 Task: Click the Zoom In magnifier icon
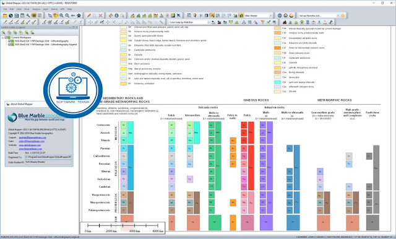tap(61, 15)
